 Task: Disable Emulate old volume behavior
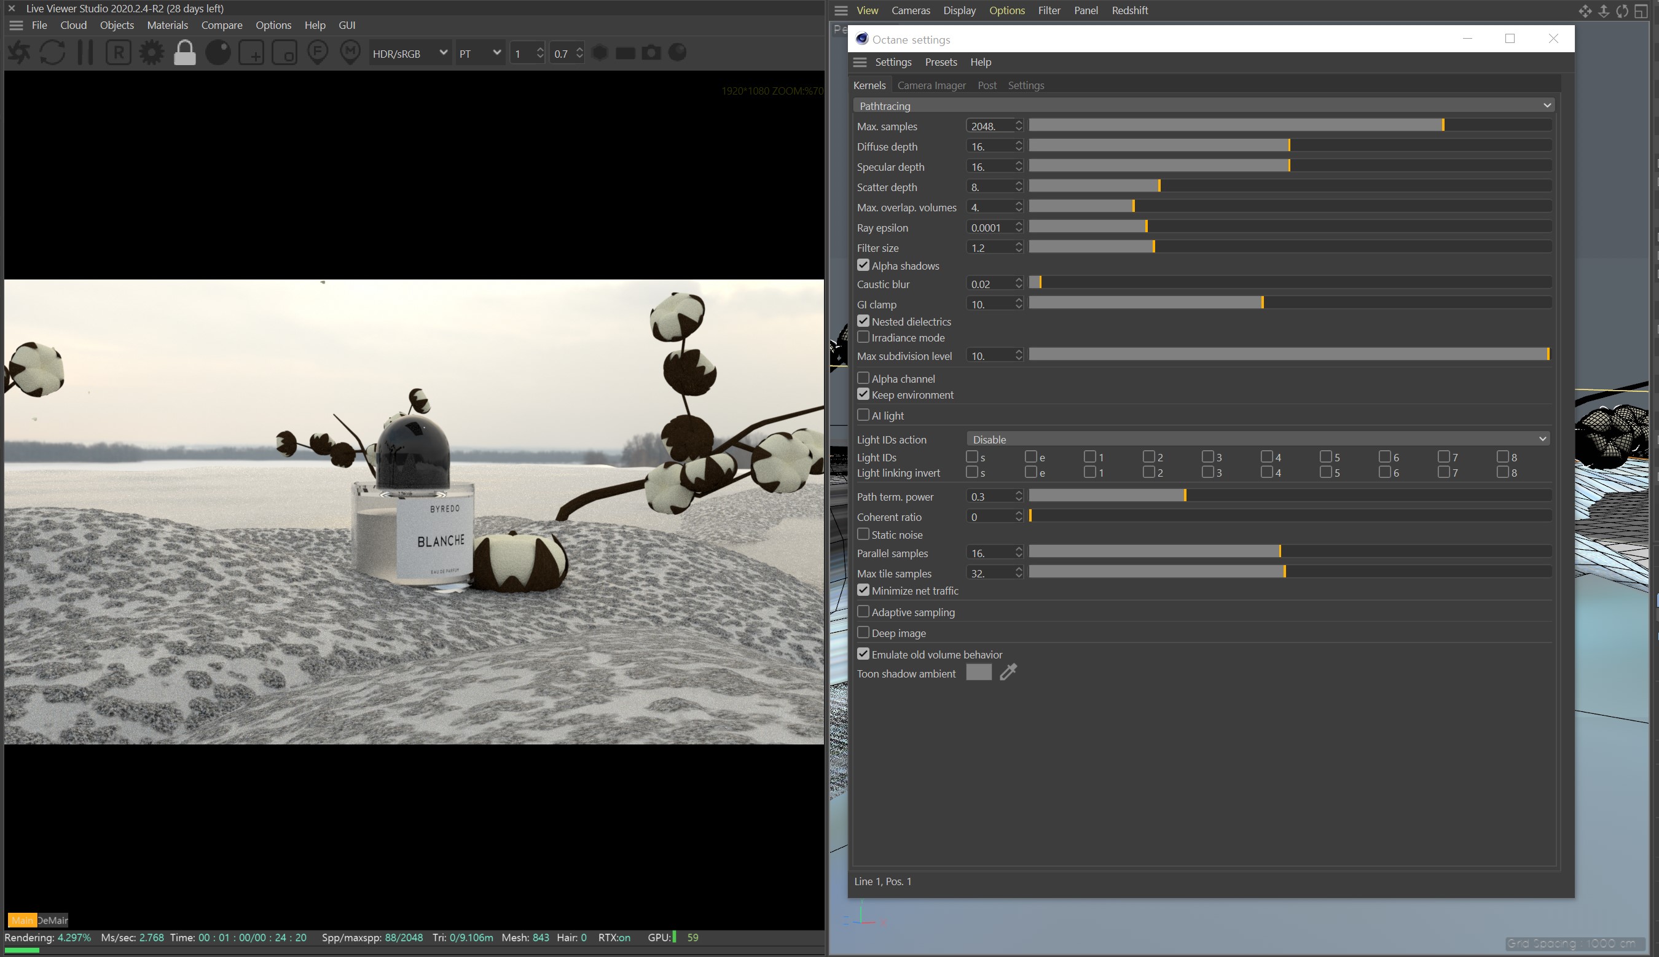coord(863,654)
